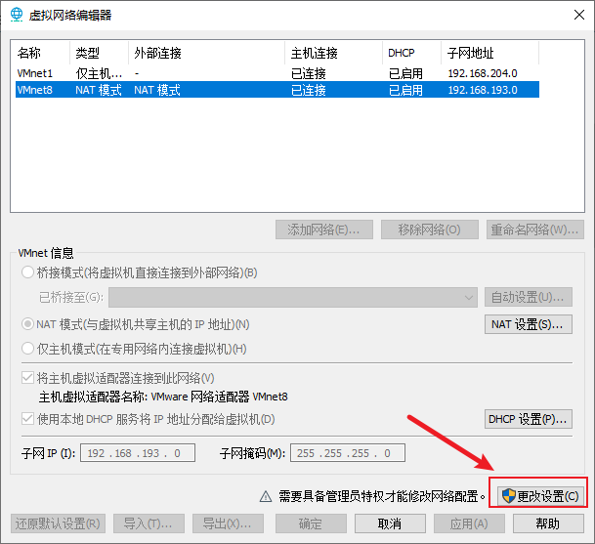Click 添加网络(E) button
595x544 pixels.
pos(324,230)
